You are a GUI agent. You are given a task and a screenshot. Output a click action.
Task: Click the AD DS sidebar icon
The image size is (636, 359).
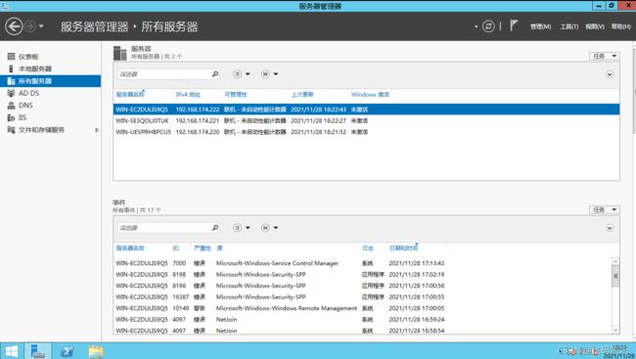point(12,93)
